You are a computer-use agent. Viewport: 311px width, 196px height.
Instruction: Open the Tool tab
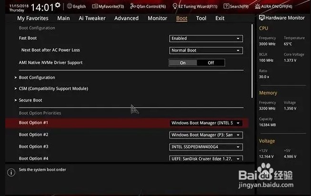[201, 18]
